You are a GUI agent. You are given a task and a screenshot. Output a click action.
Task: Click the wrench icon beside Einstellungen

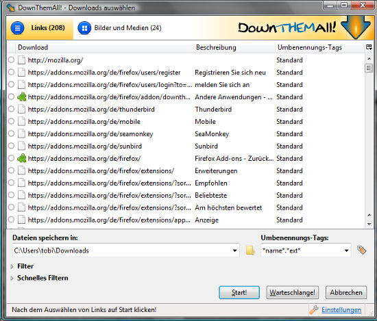(314, 310)
